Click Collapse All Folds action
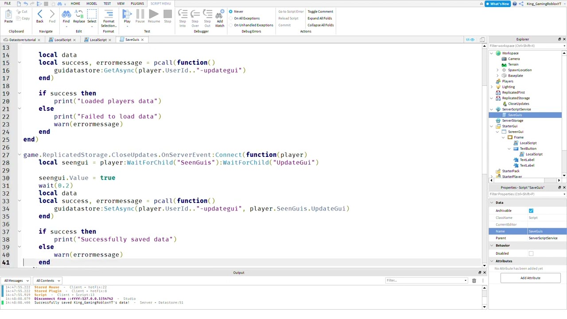This screenshot has height=319, width=567. point(320,25)
